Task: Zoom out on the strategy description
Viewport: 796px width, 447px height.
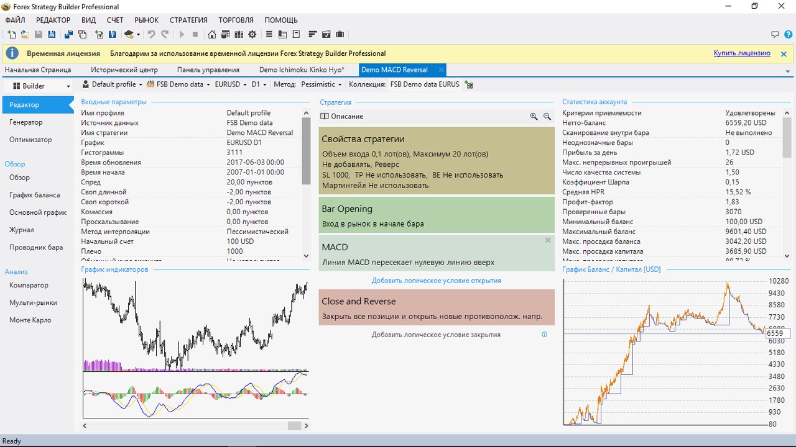Action: point(547,117)
